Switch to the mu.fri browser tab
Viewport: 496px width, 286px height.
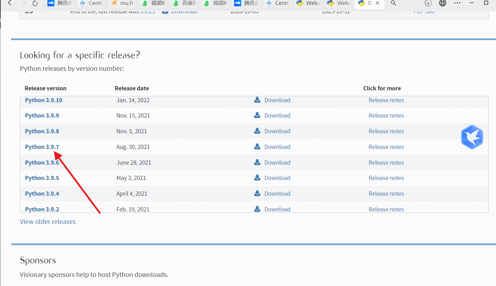coord(123,3)
